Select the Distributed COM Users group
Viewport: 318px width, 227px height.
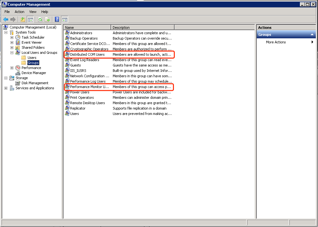pos(87,54)
